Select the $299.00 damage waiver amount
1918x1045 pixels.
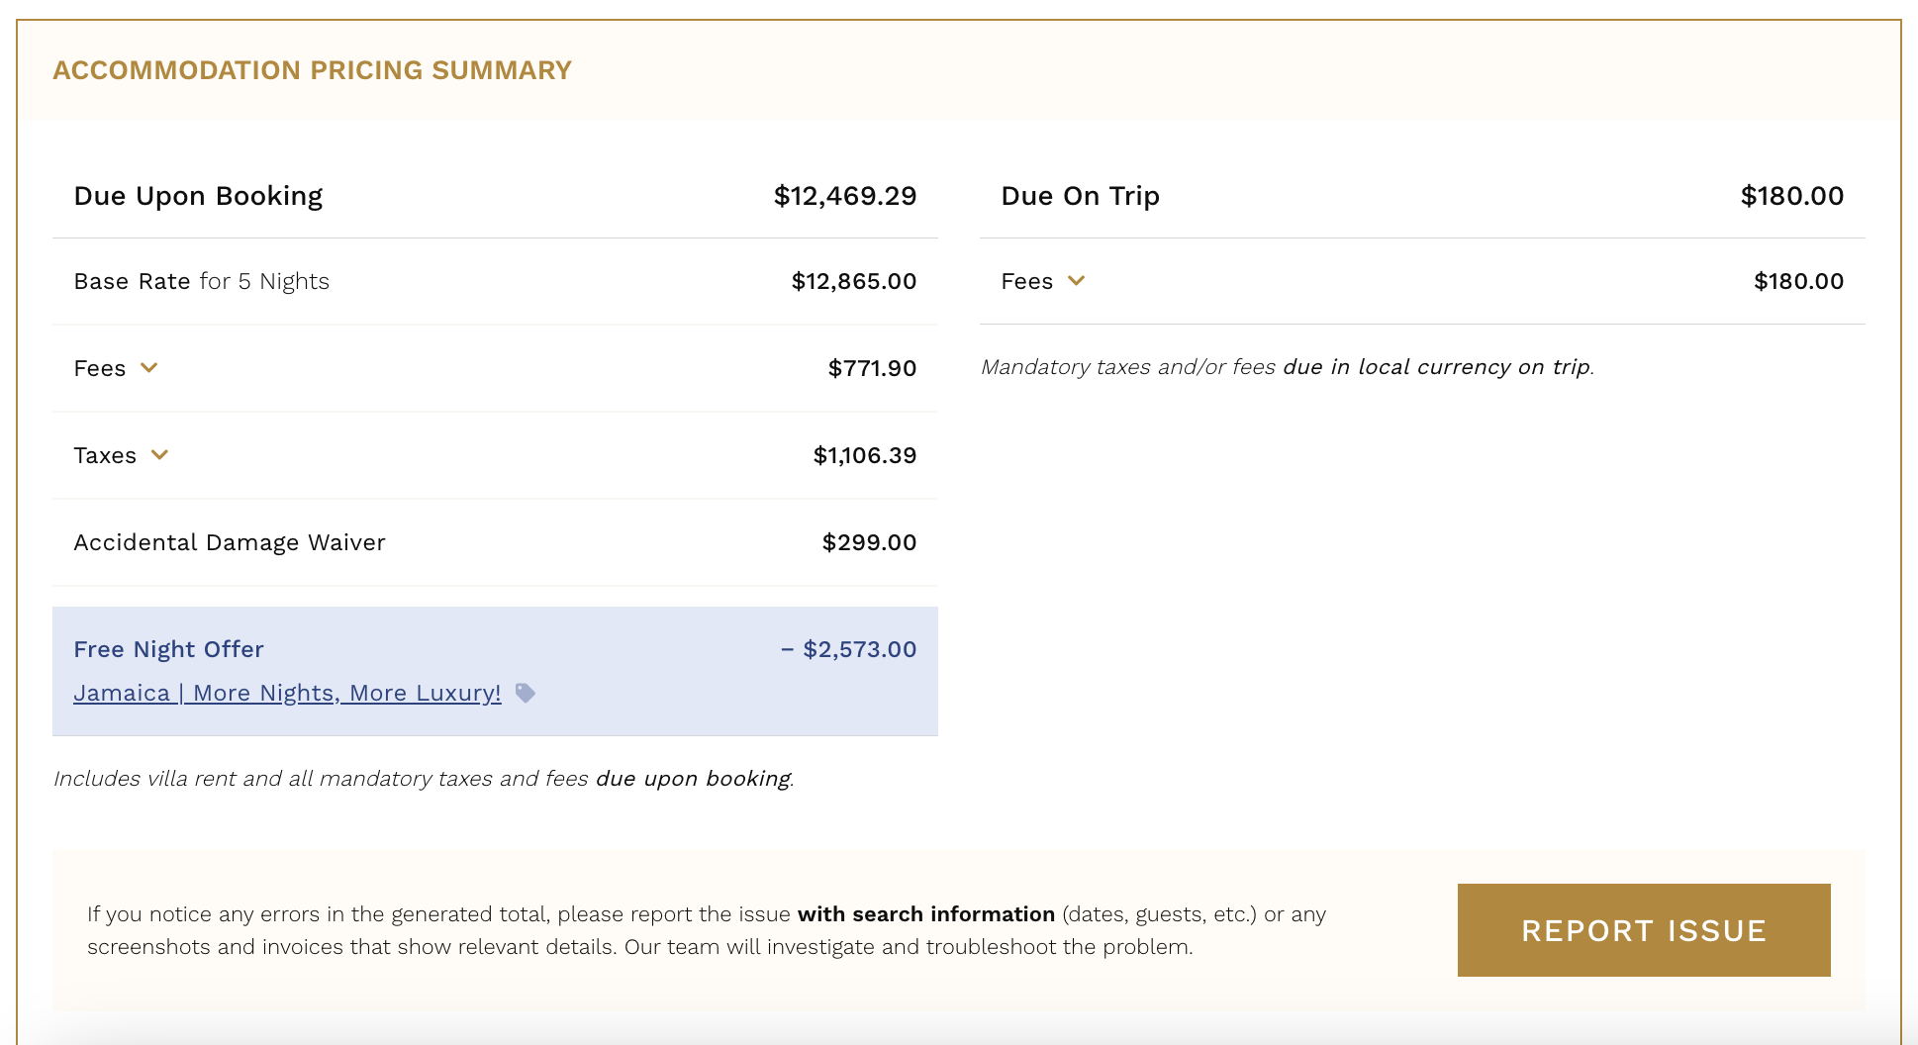tap(870, 542)
